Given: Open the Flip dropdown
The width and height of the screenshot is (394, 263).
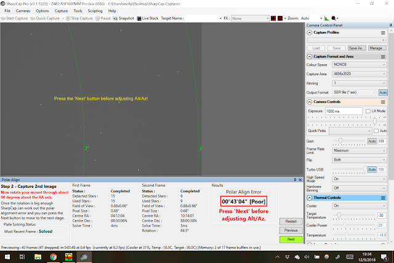Looking at the screenshot, I should (359, 160).
